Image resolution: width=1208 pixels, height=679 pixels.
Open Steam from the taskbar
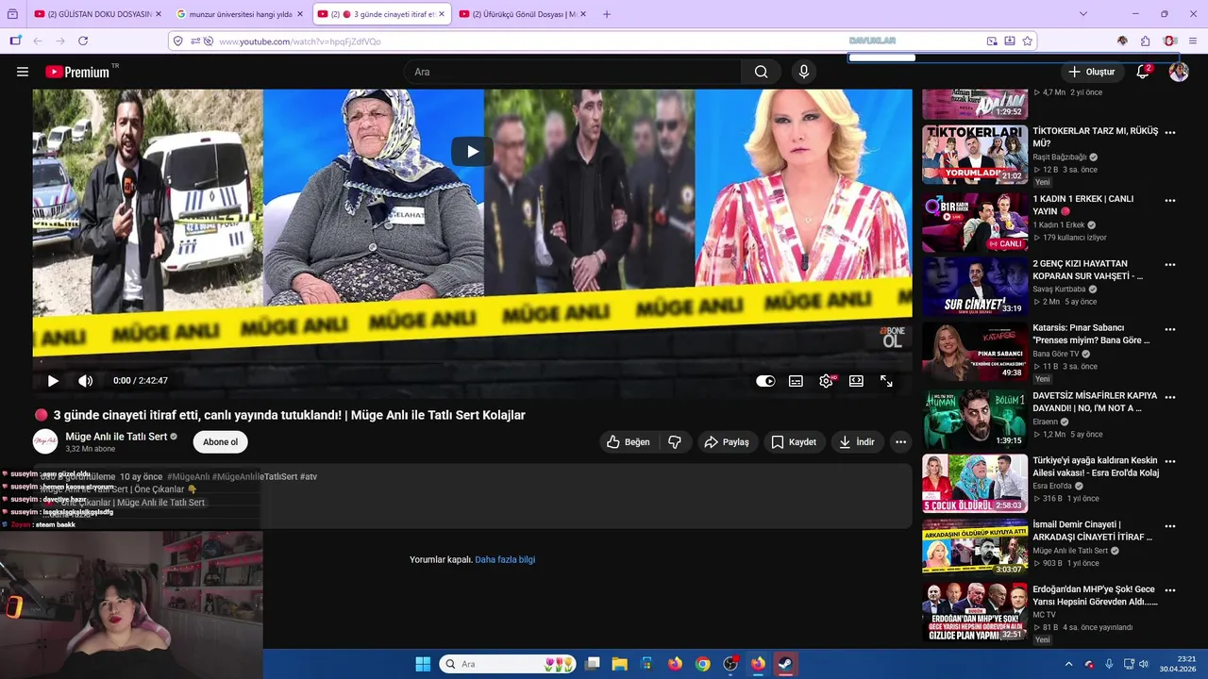[784, 664]
